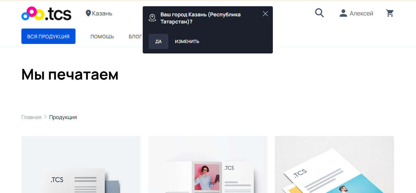Go to the БЛОГ menu item
The height and width of the screenshot is (193, 416).
click(135, 37)
